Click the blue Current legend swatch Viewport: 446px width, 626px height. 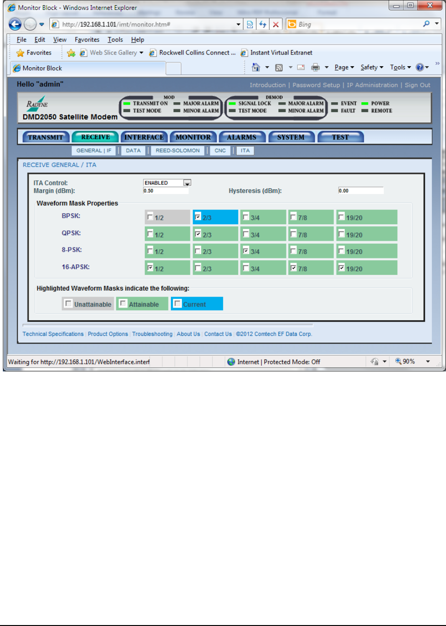pos(197,304)
